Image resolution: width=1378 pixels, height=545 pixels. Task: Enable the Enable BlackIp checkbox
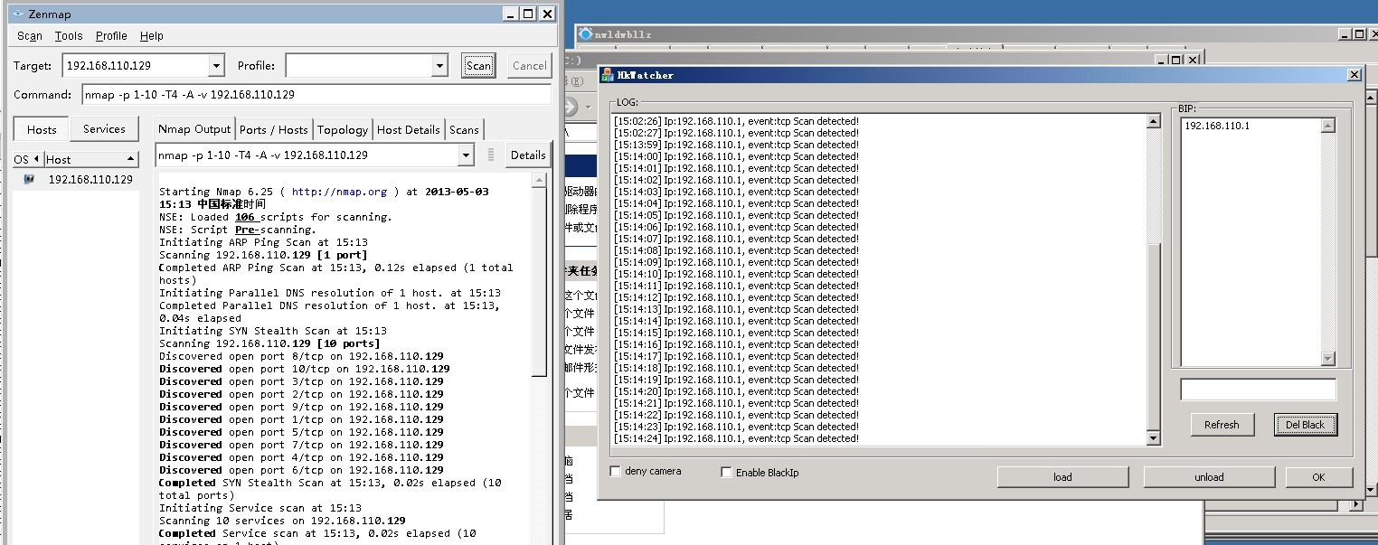pos(726,472)
